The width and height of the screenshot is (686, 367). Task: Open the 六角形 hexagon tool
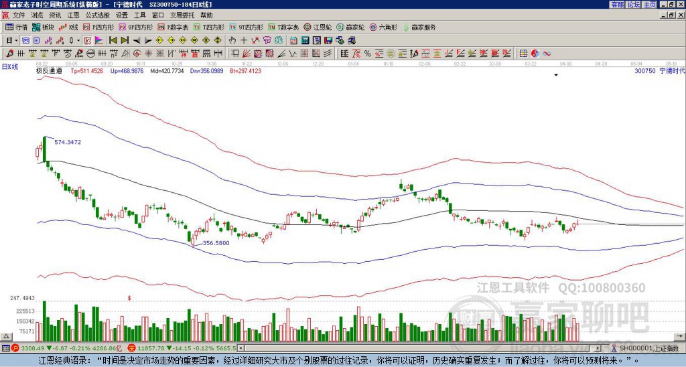click(383, 27)
